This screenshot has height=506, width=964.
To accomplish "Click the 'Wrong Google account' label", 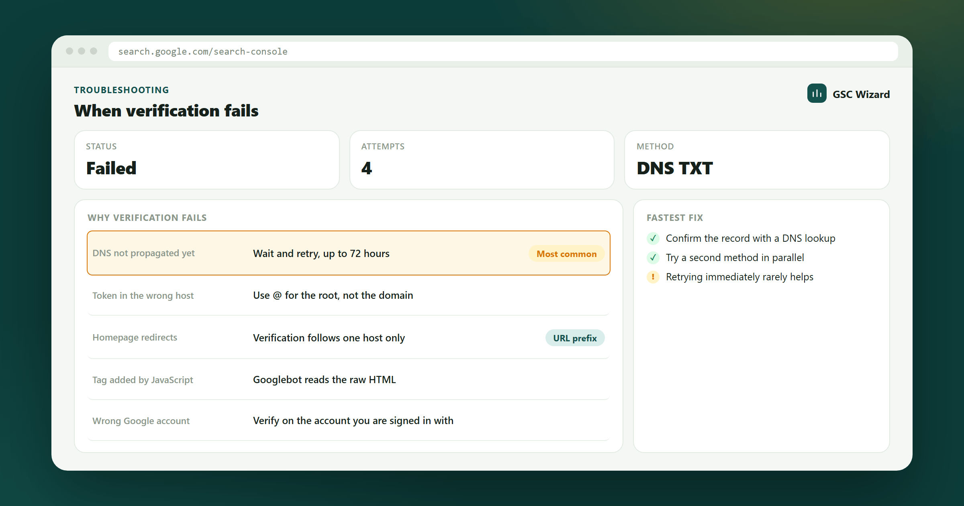I will (x=141, y=421).
